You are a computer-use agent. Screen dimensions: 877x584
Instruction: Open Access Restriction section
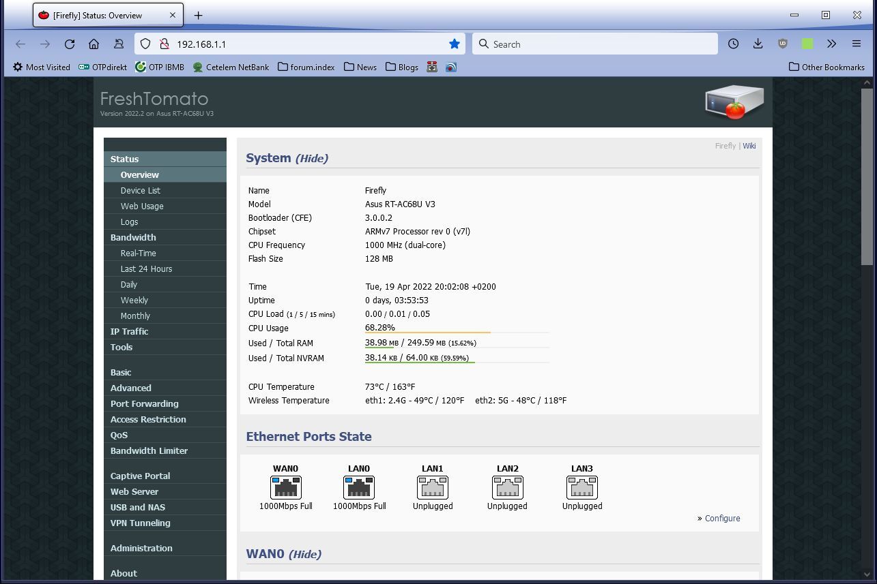coord(165,419)
